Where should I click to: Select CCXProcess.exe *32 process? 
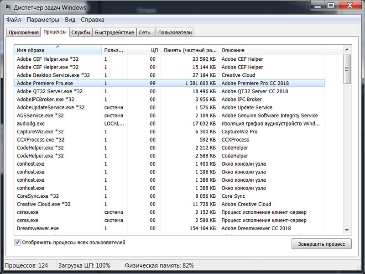(x=170, y=140)
